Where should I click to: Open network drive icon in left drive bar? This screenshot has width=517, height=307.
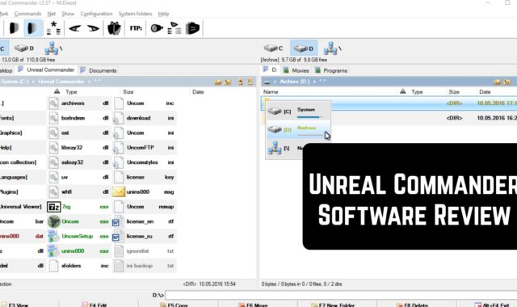53,48
